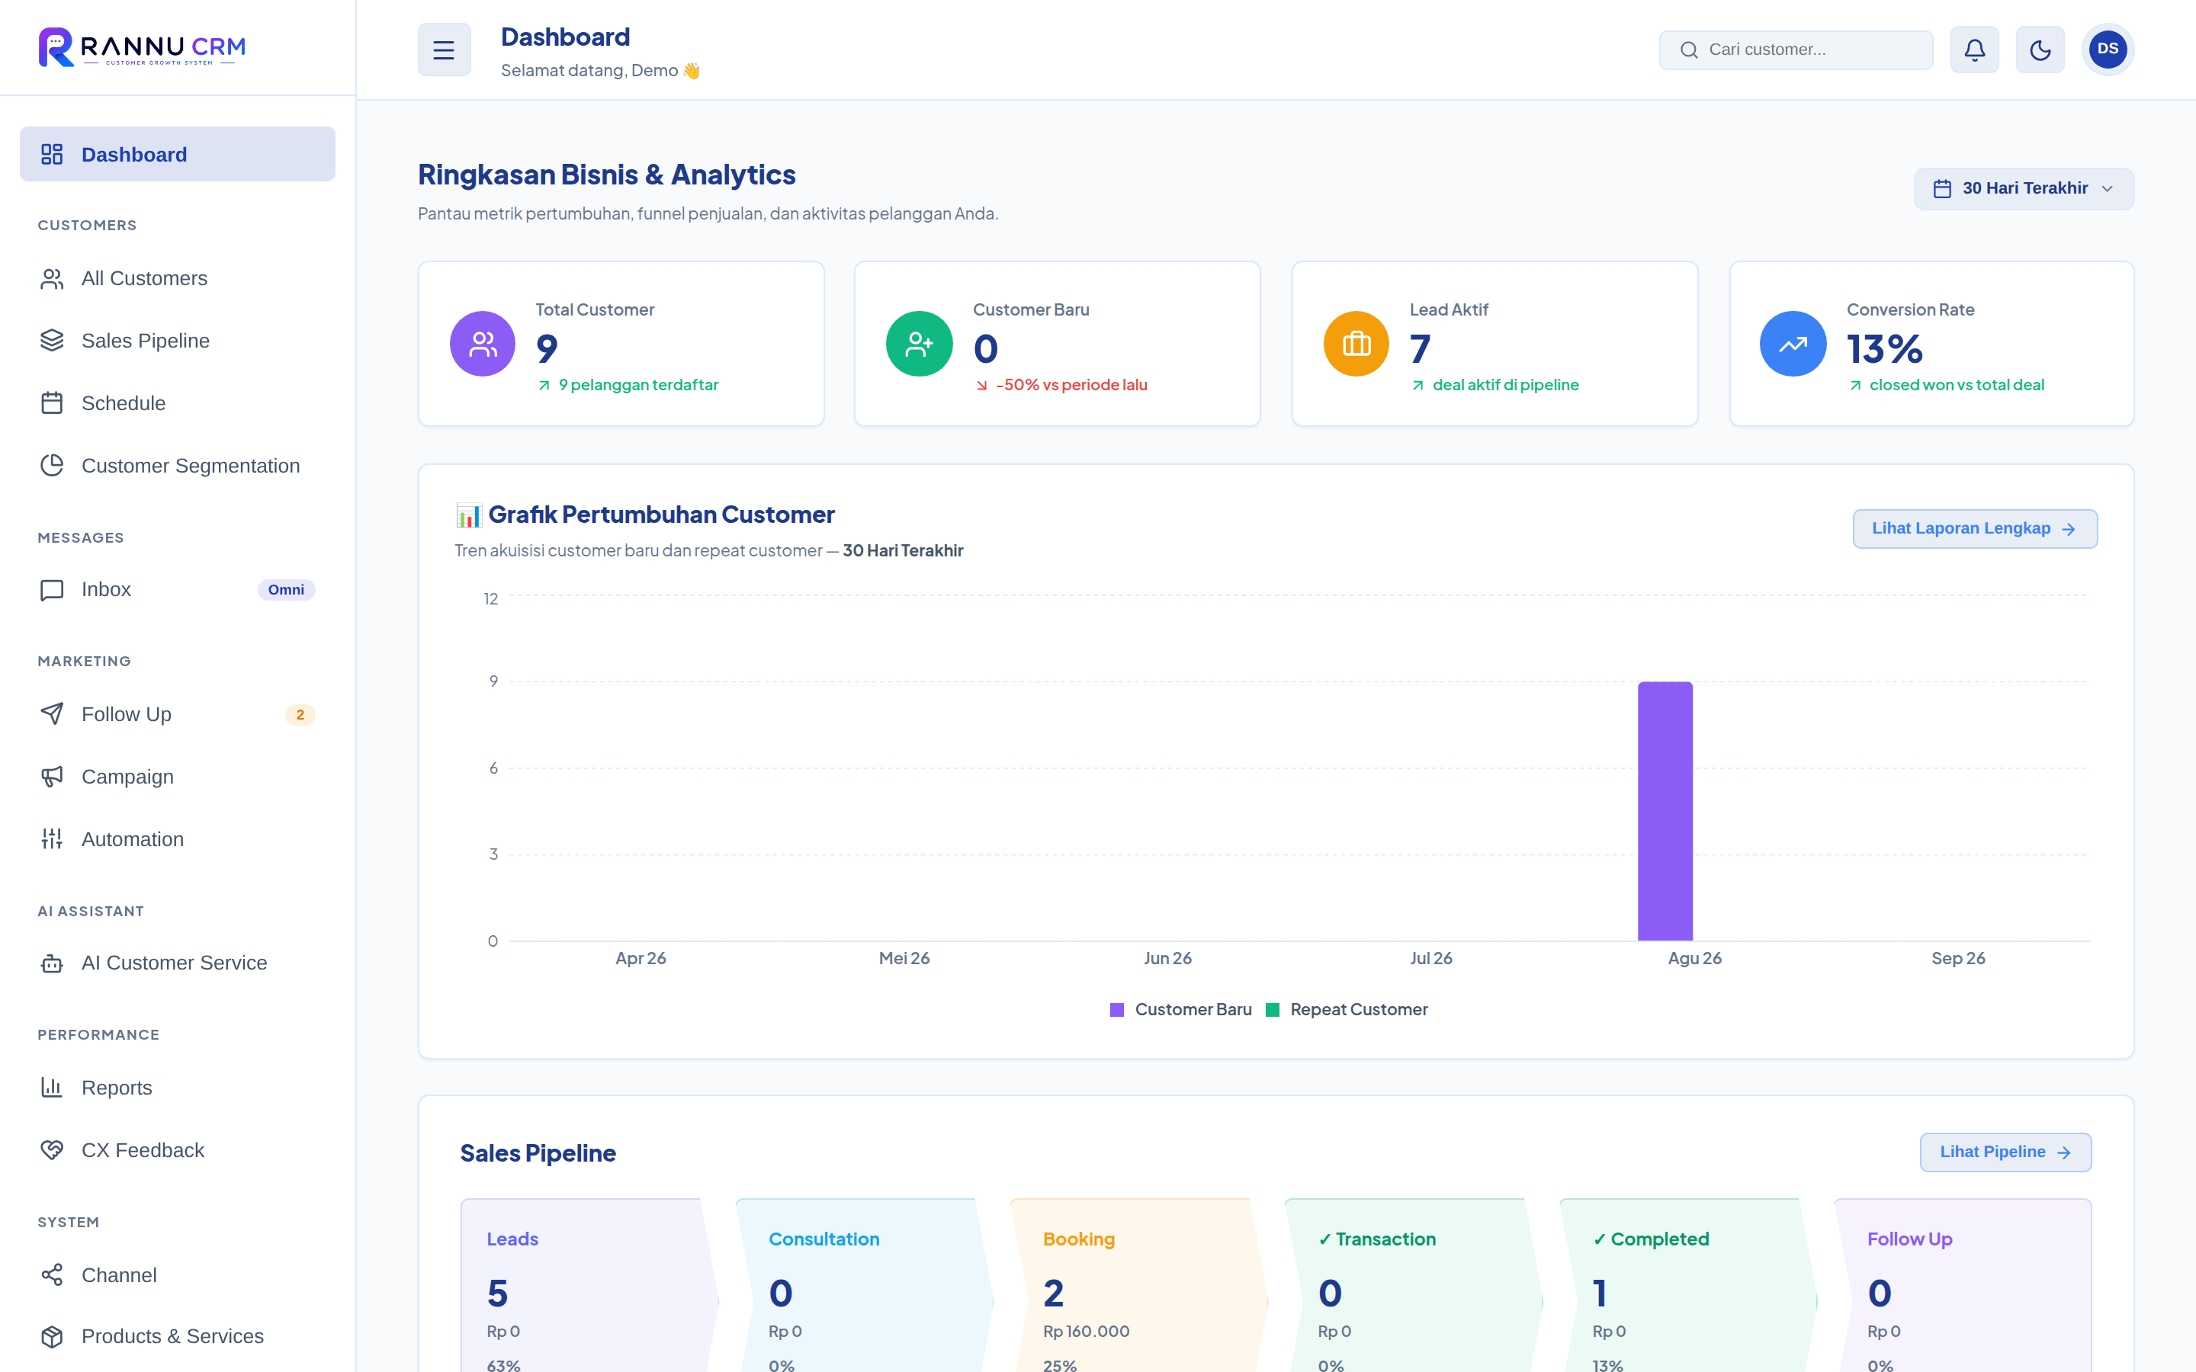Select the Booking pipeline stage card
The height and width of the screenshot is (1372, 2196).
click(x=1139, y=1286)
